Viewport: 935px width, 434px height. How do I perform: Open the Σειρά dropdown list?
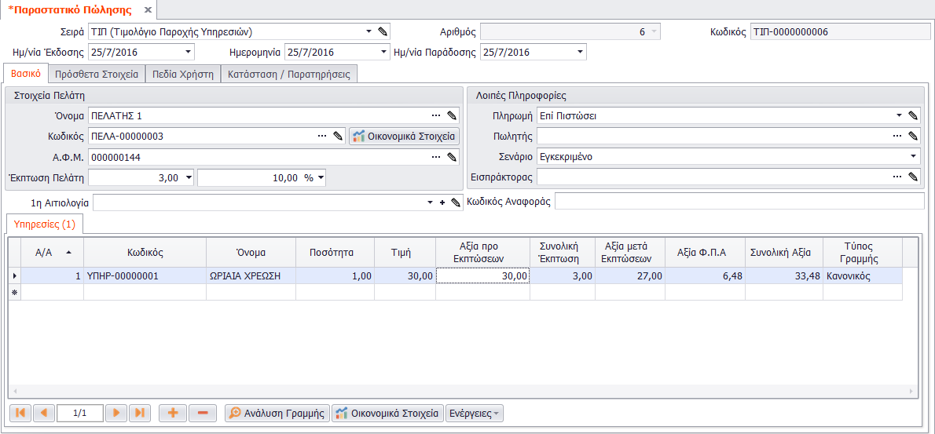click(368, 31)
